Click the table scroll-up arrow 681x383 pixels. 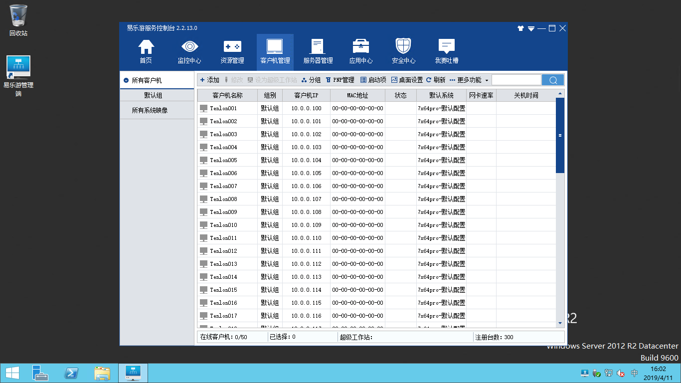[560, 94]
